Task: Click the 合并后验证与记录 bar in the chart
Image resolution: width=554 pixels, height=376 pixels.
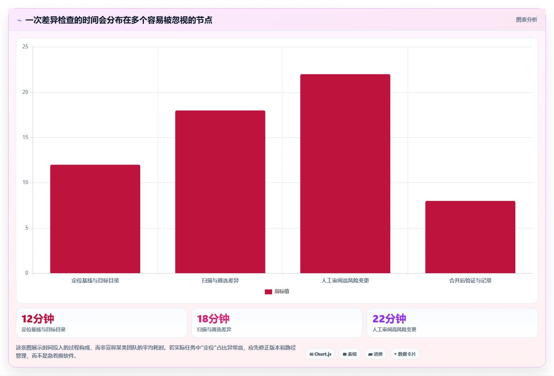Action: coord(470,237)
